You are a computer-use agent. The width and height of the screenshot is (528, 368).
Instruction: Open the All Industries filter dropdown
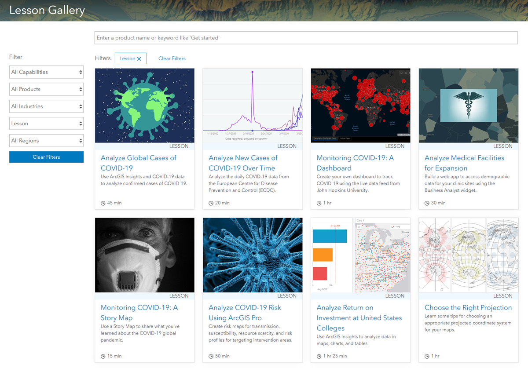(x=46, y=106)
